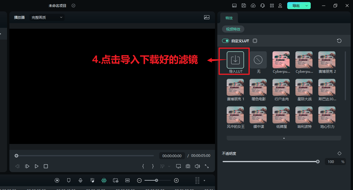
Task: Click the marker icon in the timeline toolbar
Action: click(69, 180)
